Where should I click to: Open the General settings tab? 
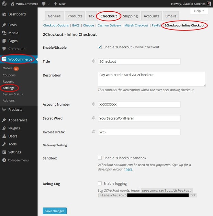(55, 16)
